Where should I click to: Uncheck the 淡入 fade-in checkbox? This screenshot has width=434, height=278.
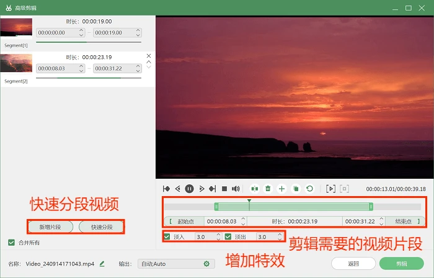(167, 237)
